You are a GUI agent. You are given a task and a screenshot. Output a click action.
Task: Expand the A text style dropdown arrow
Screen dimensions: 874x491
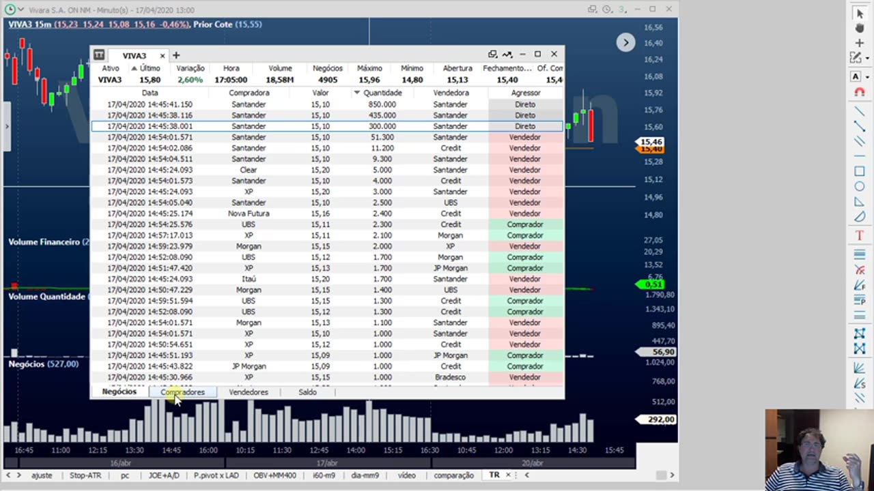(868, 77)
